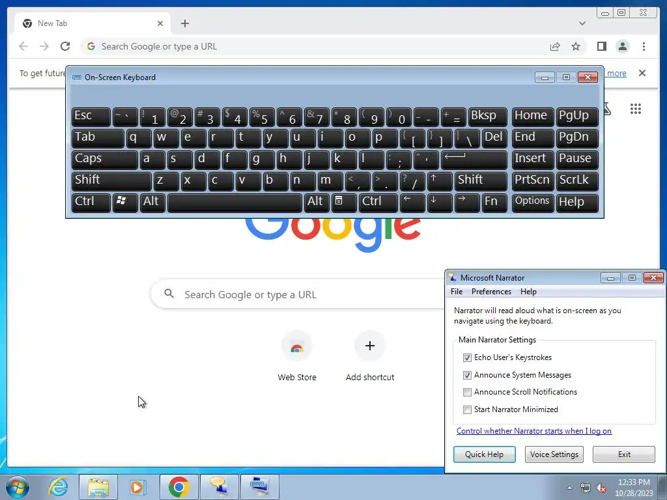Open Narrator Preferences menu
This screenshot has width=667, height=500.
tap(491, 292)
